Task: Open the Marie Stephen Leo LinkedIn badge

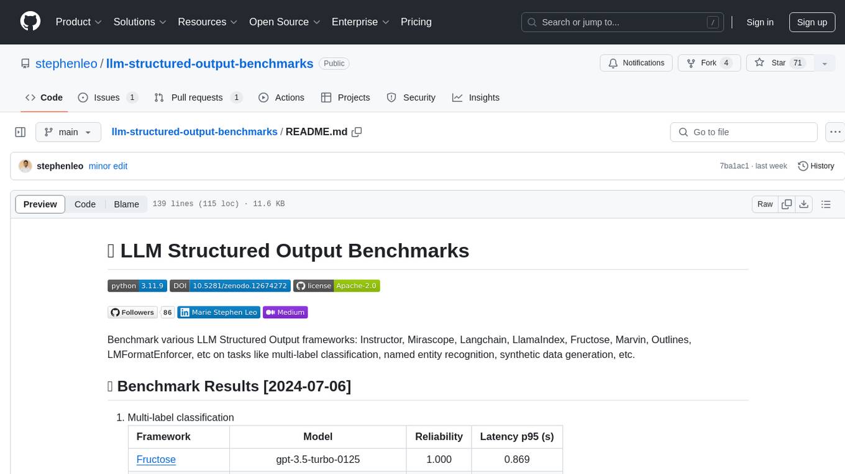Action: pos(219,312)
